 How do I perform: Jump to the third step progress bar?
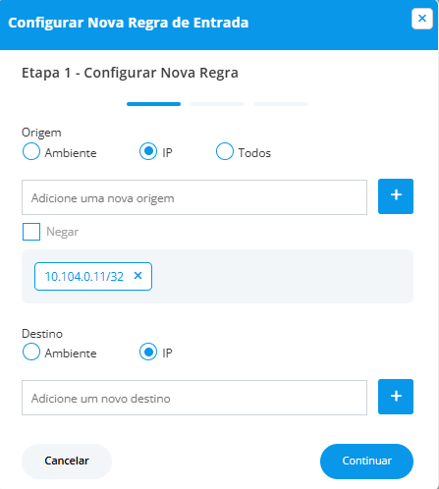click(x=281, y=104)
